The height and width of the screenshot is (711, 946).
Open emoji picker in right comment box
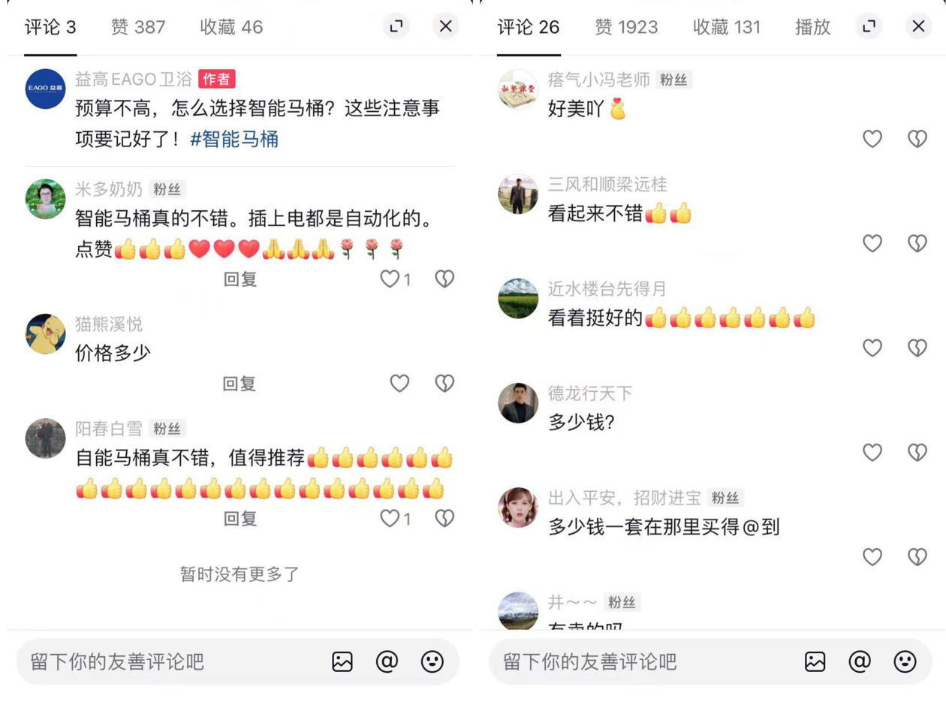[905, 661]
